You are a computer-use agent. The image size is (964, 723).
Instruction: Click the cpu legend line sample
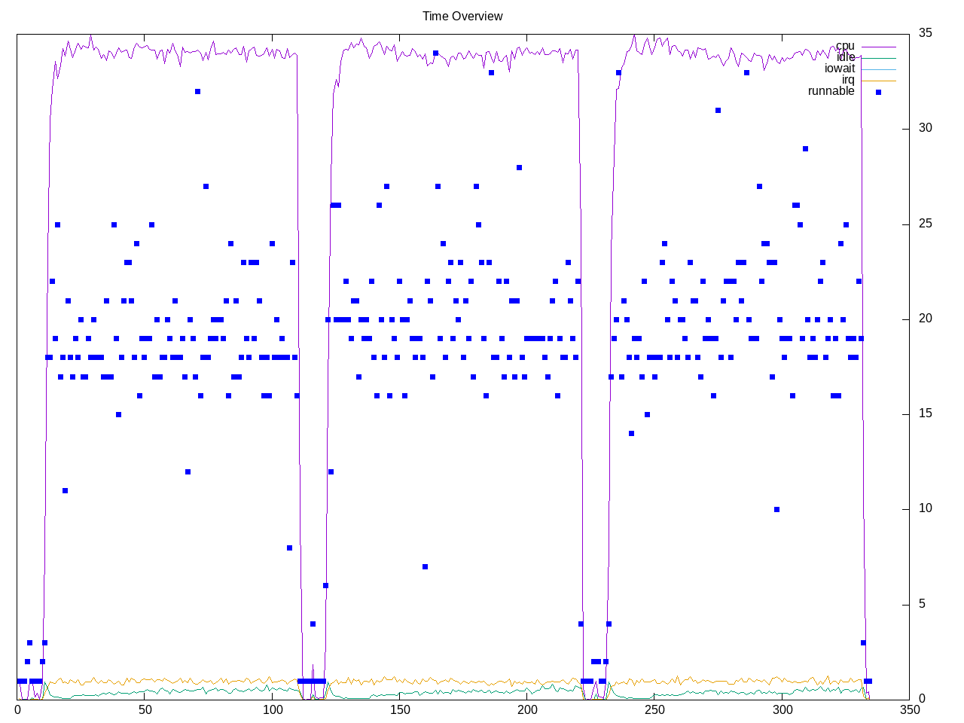(x=878, y=47)
